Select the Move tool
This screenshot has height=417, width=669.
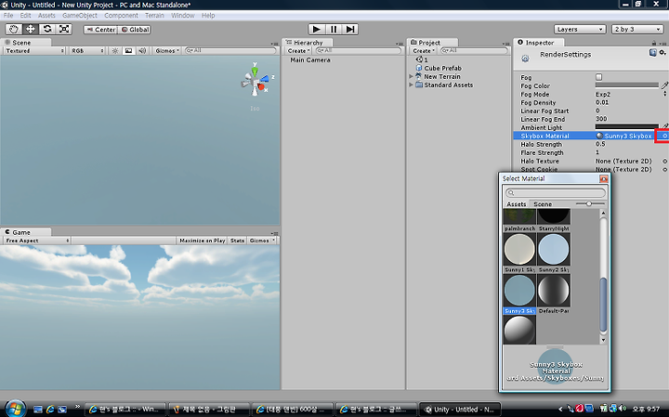(x=31, y=29)
